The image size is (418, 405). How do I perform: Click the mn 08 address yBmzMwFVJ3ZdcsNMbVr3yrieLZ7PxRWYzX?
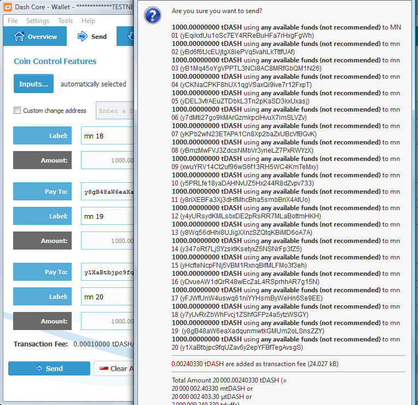click(247, 151)
